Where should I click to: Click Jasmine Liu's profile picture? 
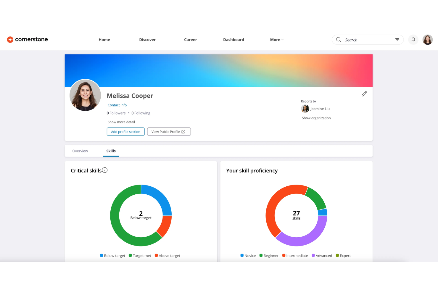[305, 109]
